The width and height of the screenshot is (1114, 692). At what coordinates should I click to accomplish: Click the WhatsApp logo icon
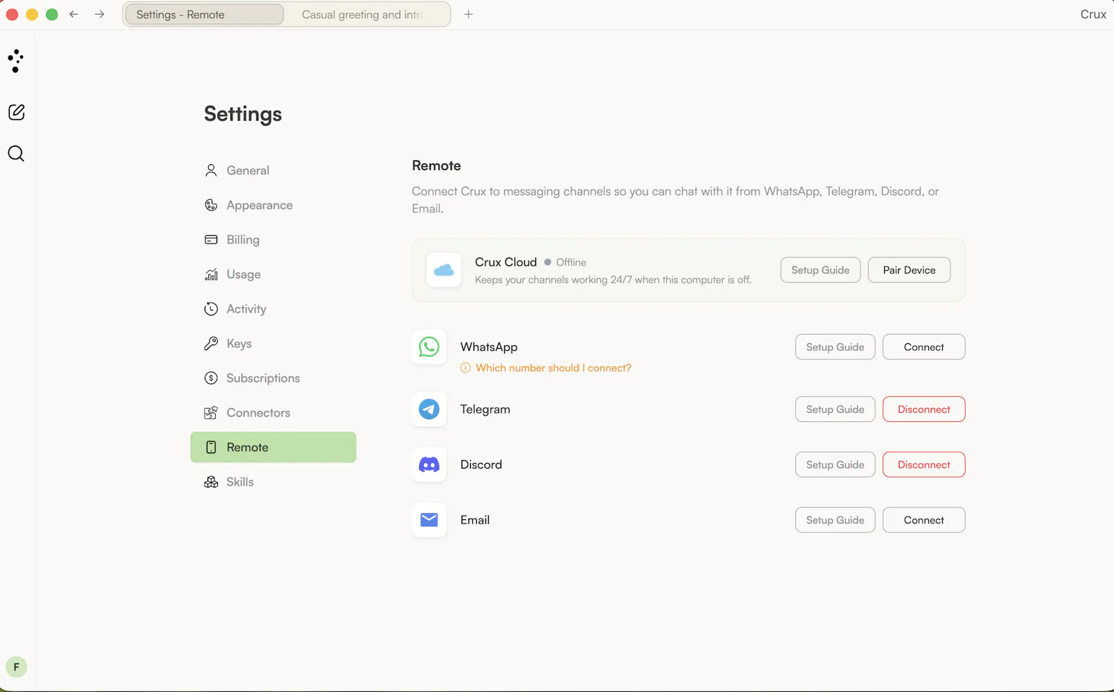pyautogui.click(x=429, y=347)
